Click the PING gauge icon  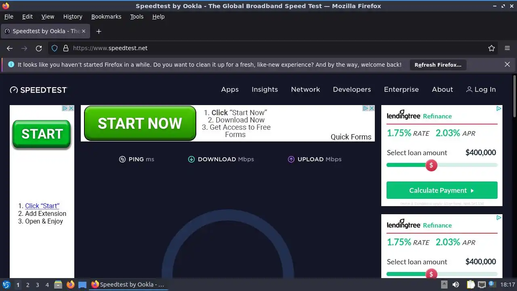pyautogui.click(x=122, y=159)
